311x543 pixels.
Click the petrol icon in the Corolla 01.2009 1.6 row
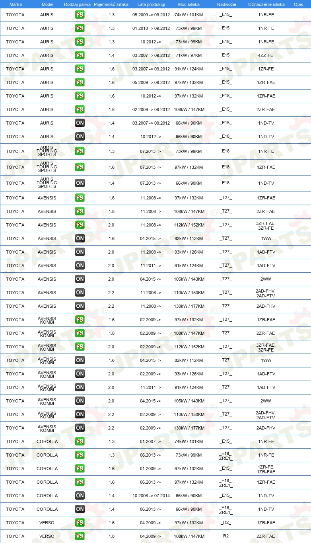coord(80,469)
